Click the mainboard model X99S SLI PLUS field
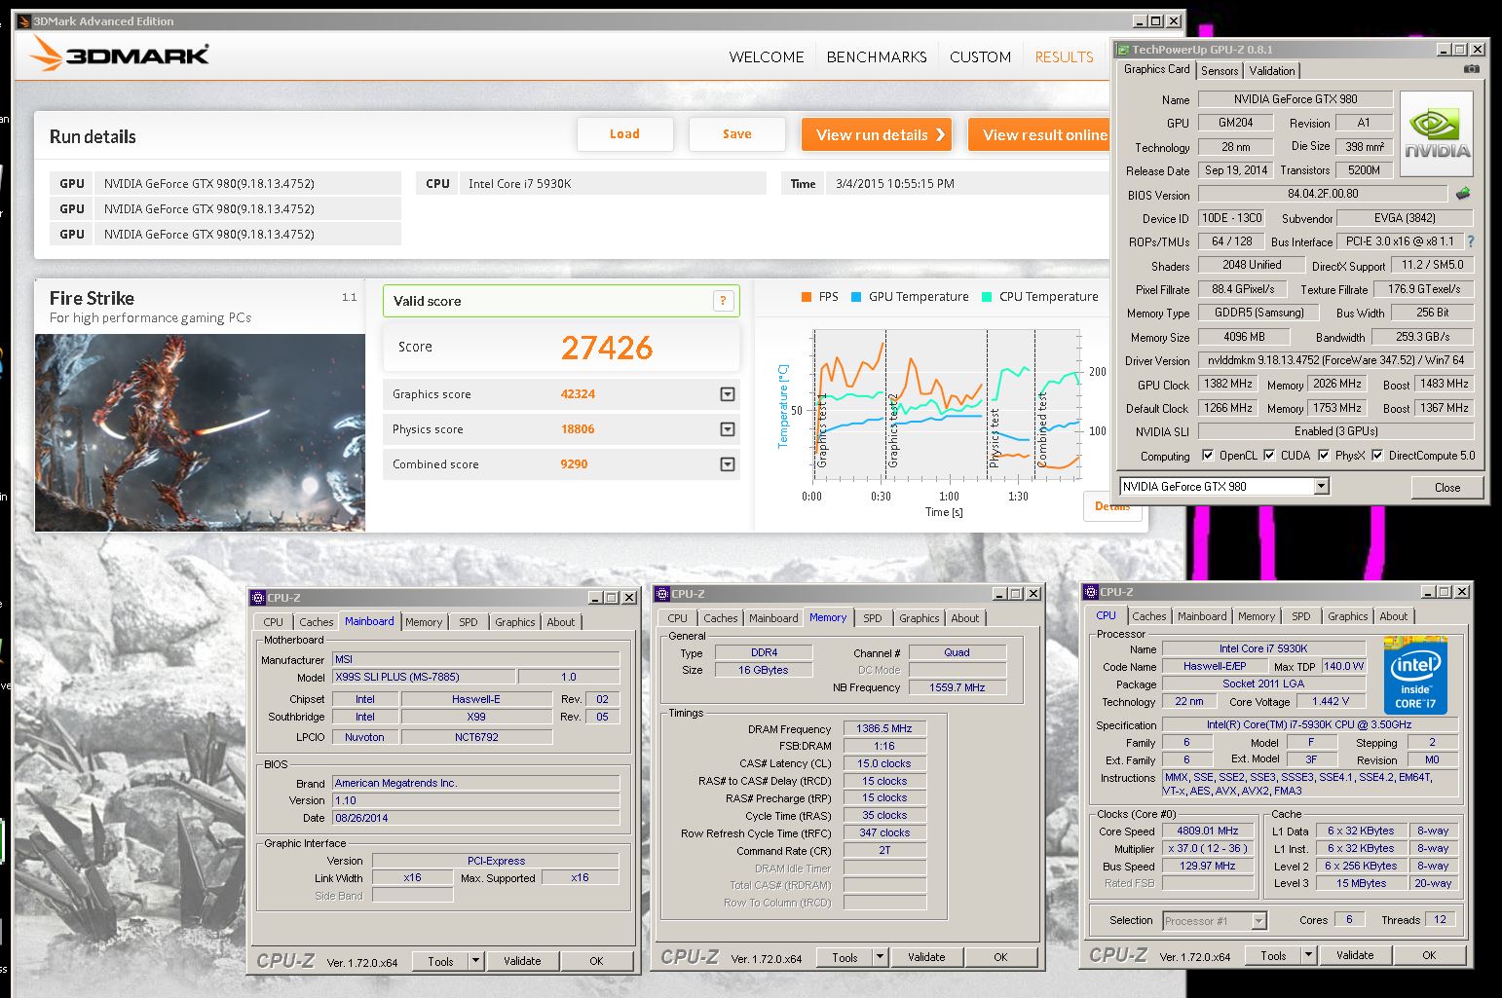1502x998 pixels. [x=423, y=677]
